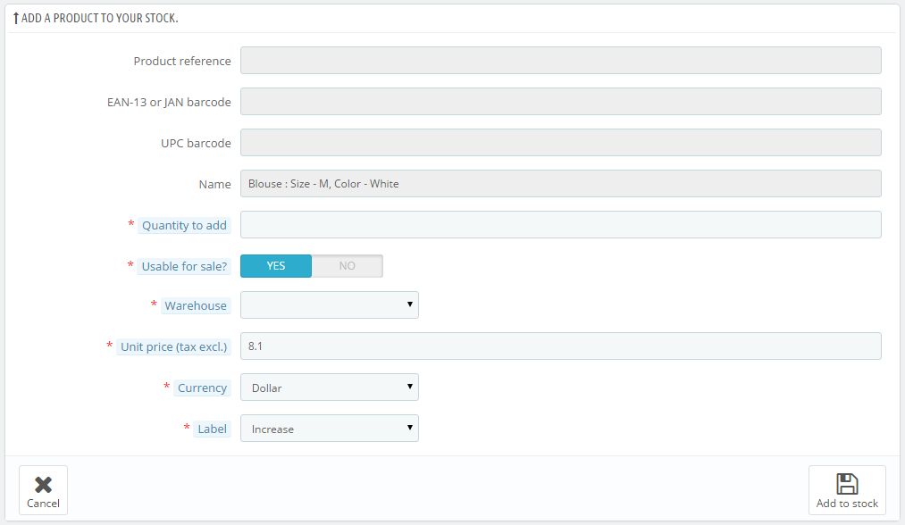Open the Currency dropdown showing Dollar
The height and width of the screenshot is (525, 905).
pyautogui.click(x=330, y=387)
